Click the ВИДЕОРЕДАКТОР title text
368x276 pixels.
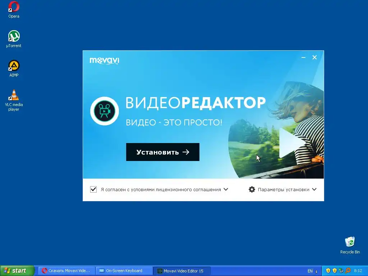click(x=195, y=102)
